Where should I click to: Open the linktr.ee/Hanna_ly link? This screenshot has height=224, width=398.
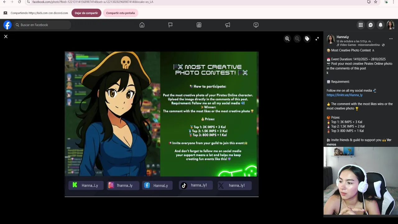345,95
